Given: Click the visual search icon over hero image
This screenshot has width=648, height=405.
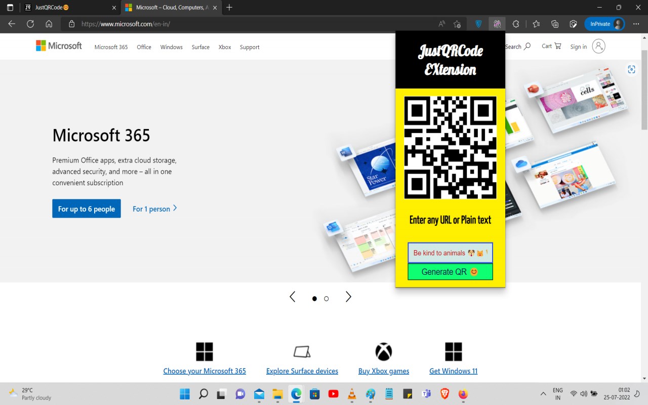Looking at the screenshot, I should [x=631, y=69].
